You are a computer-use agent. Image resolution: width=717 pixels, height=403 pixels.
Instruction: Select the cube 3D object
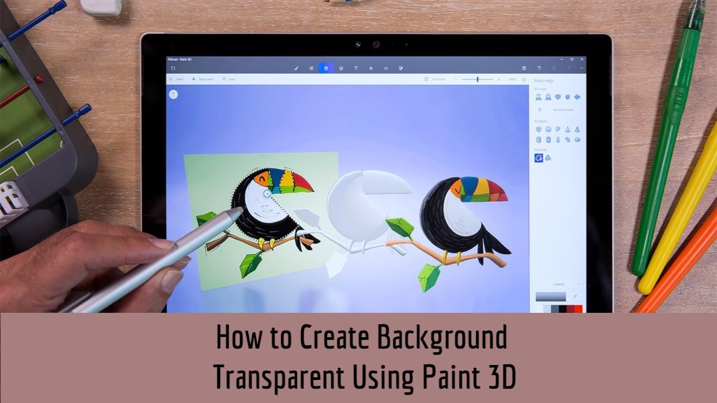pyautogui.click(x=538, y=130)
